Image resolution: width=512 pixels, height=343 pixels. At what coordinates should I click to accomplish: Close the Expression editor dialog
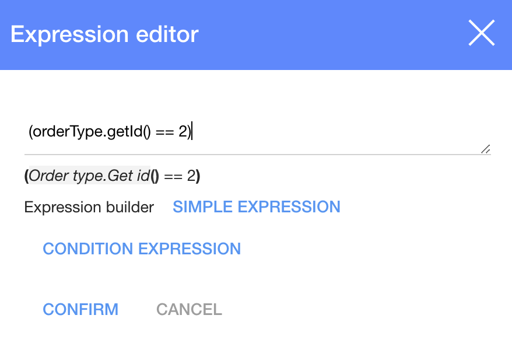coord(482,33)
